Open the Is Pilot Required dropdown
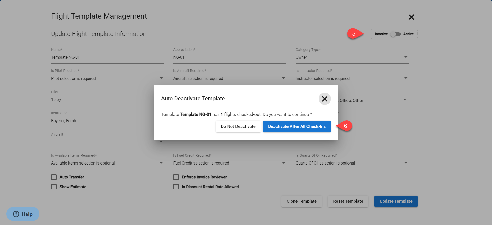Image resolution: width=492 pixels, height=225 pixels. (107, 79)
